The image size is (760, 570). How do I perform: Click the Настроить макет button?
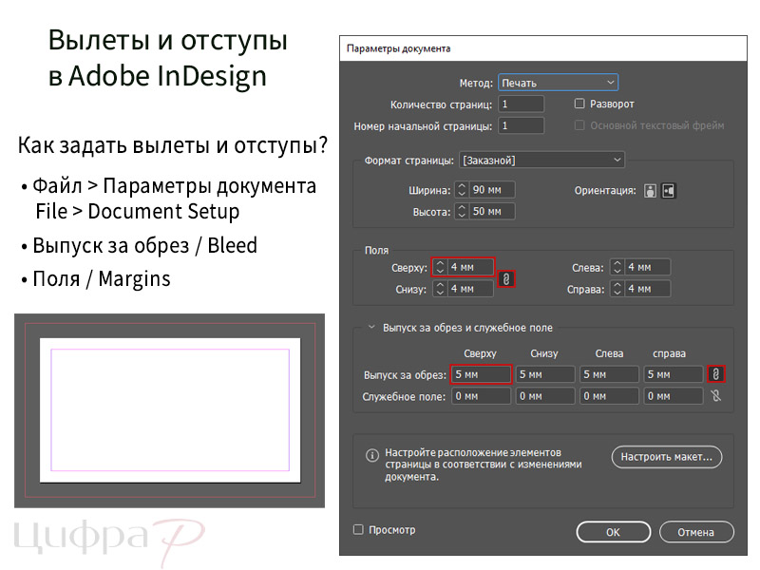click(x=667, y=457)
